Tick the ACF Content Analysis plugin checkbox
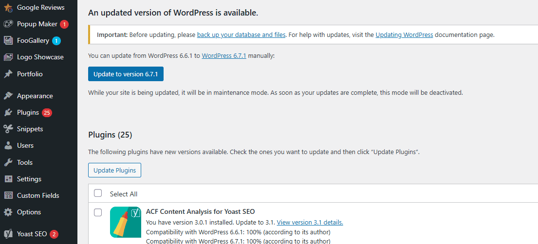538x244 pixels. point(98,213)
